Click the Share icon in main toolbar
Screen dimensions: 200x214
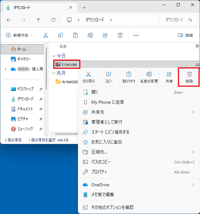point(105,35)
